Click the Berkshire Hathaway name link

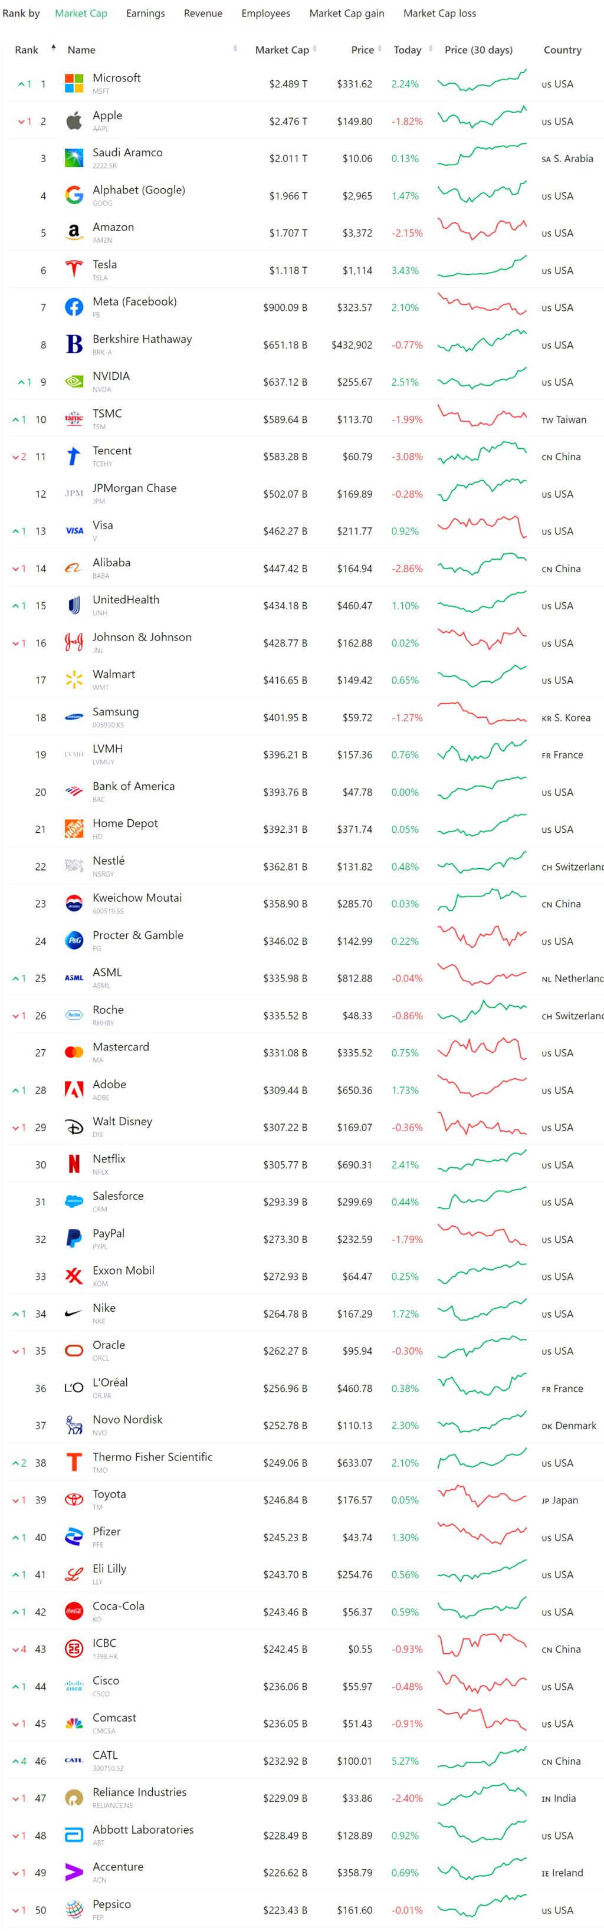[142, 339]
